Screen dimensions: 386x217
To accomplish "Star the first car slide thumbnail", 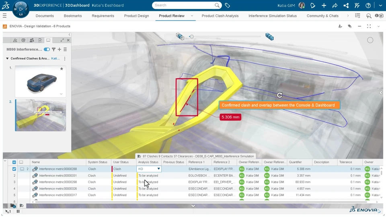I will [62, 69].
